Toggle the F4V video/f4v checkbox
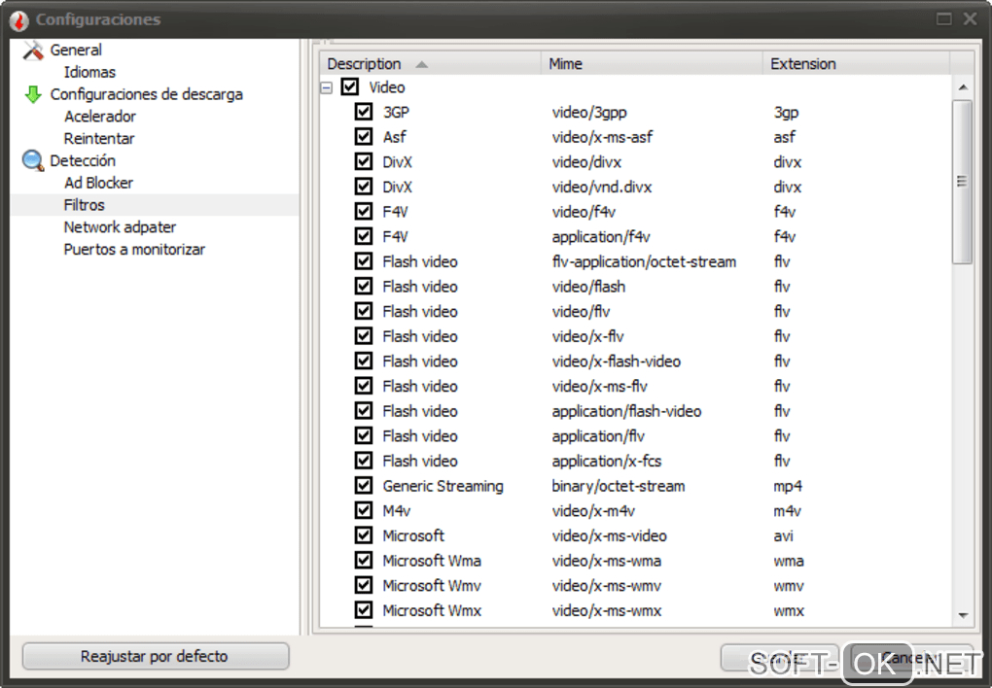The height and width of the screenshot is (688, 992). click(363, 211)
